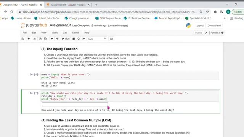Viewport: 244px width, 137px height.
Task: Move the selected cell down
Action: click(x=57, y=39)
